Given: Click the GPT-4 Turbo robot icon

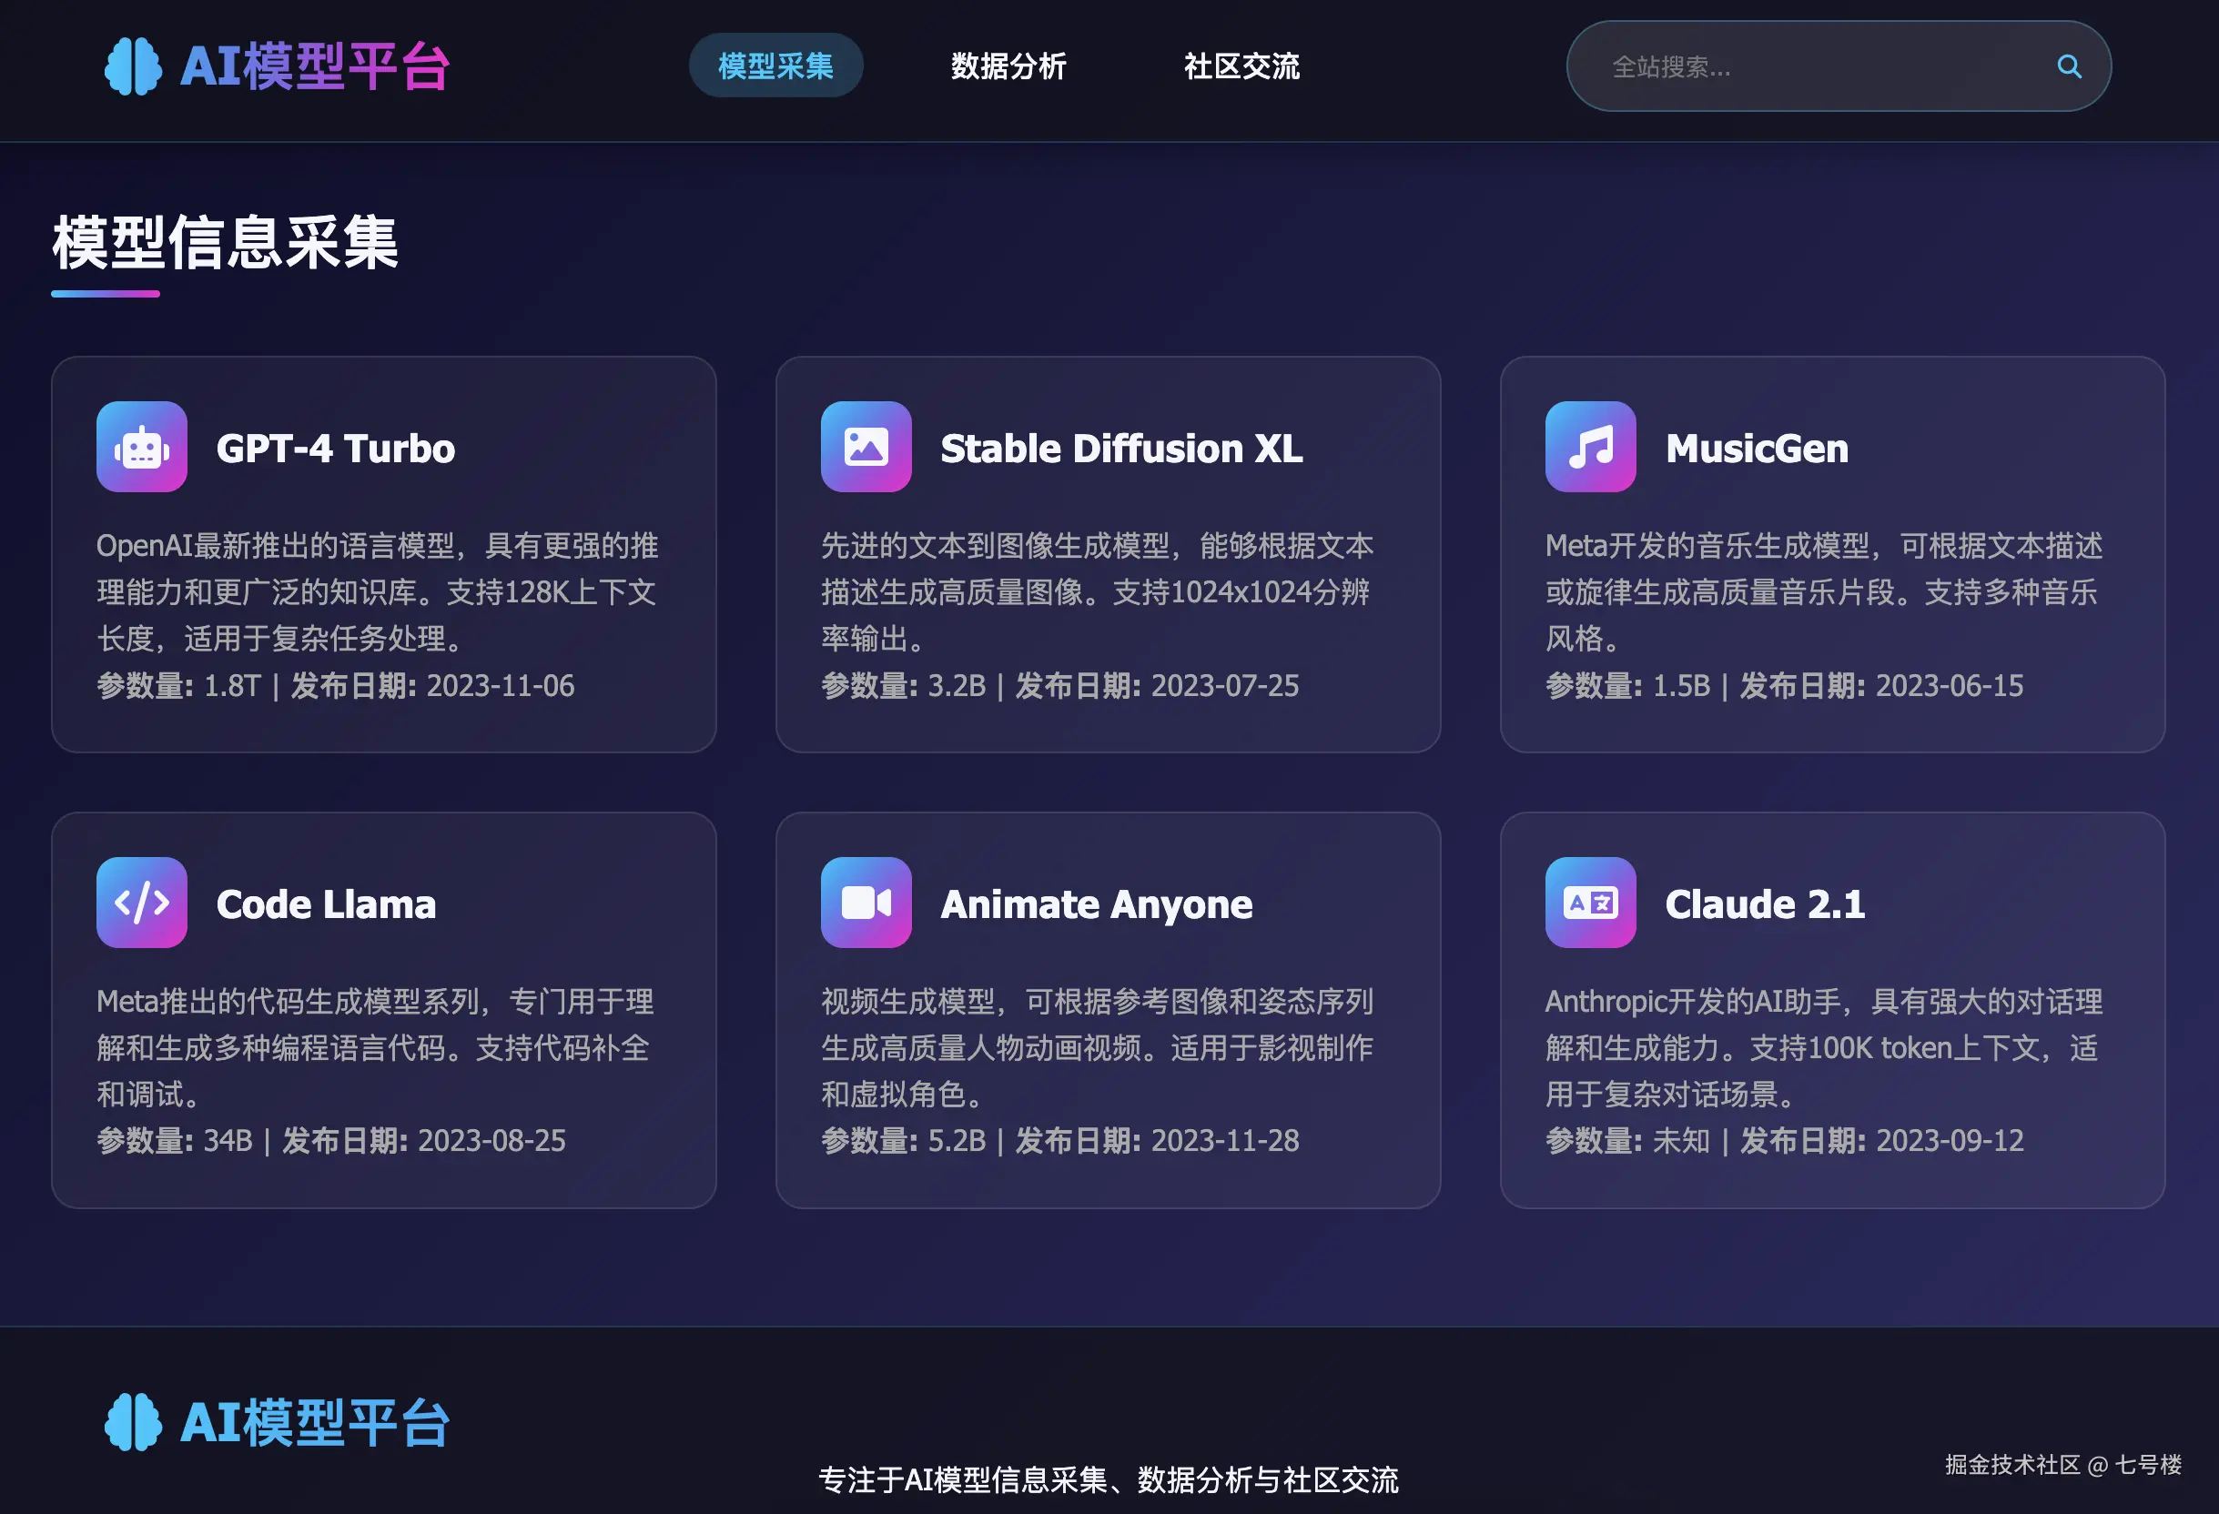Looking at the screenshot, I should click(x=141, y=447).
